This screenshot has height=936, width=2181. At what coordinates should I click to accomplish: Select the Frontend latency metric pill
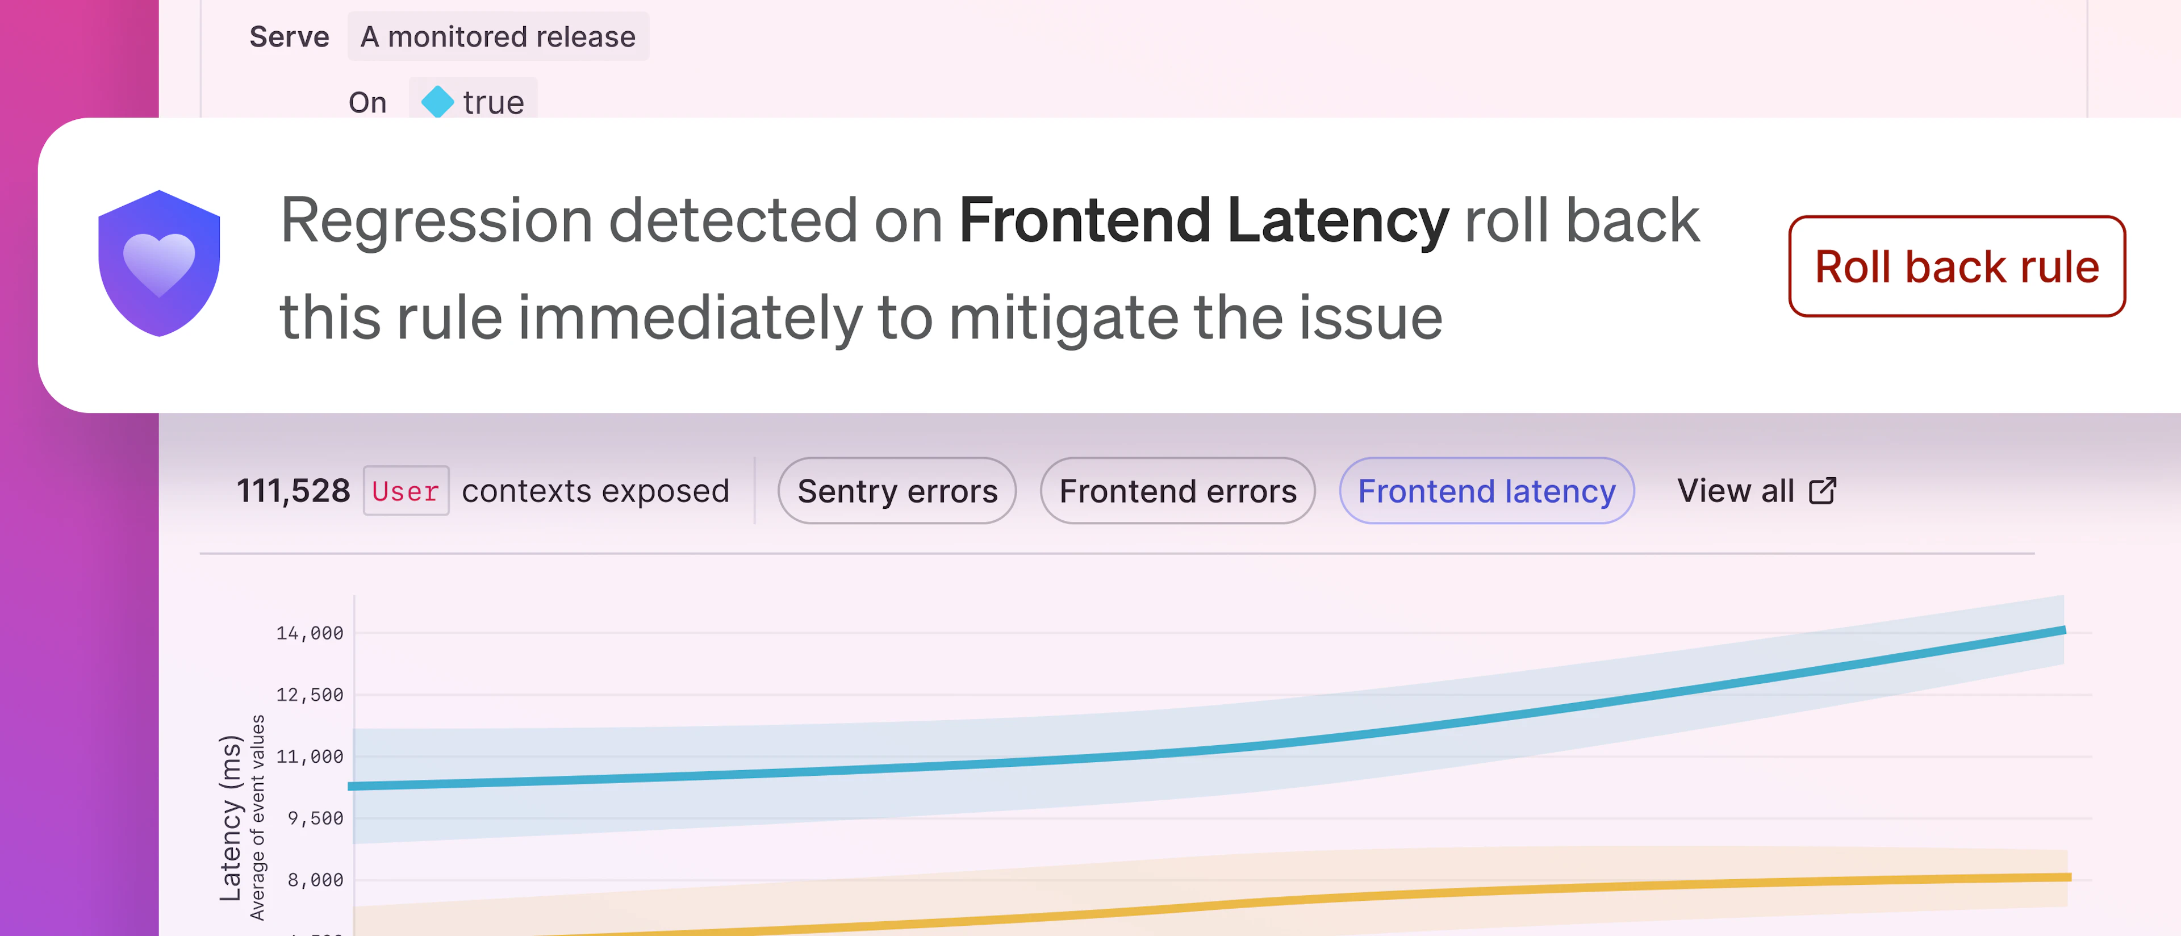(x=1486, y=491)
